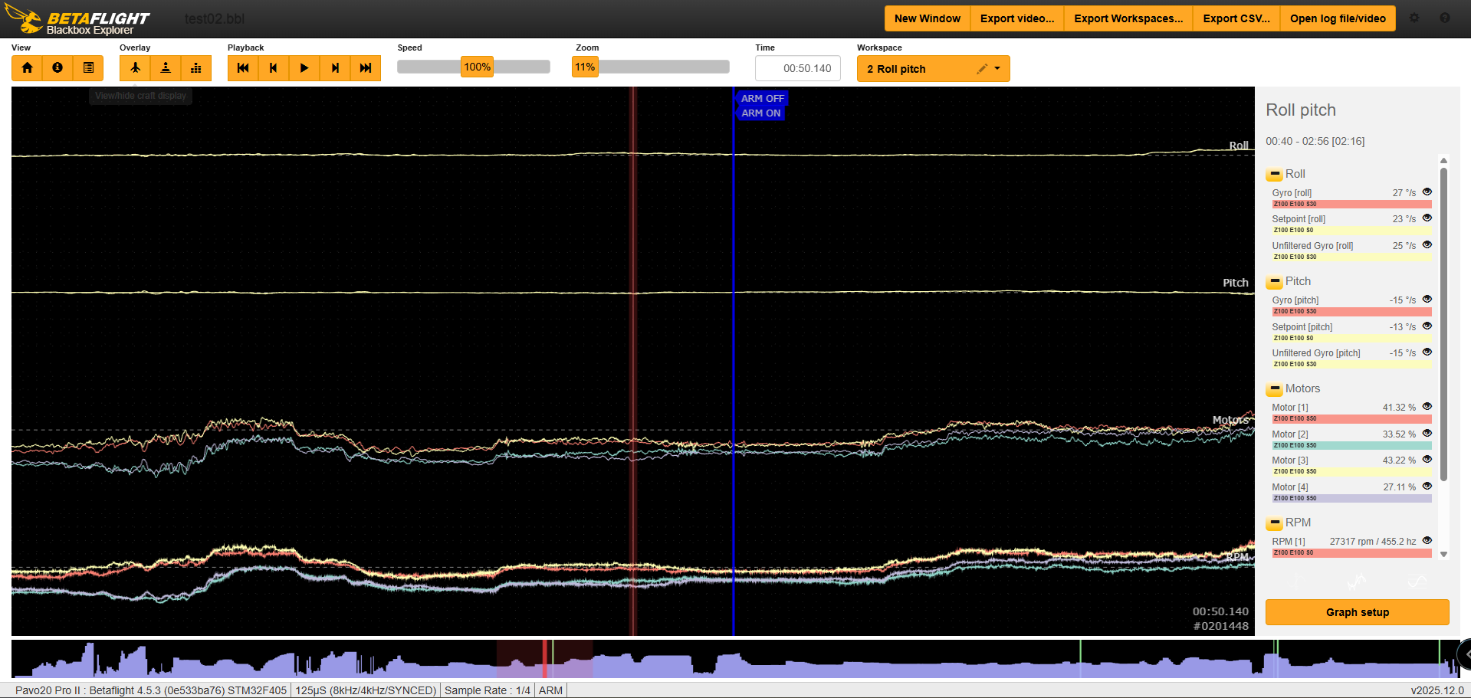Click the Speed slider handle at 100%

coord(477,67)
